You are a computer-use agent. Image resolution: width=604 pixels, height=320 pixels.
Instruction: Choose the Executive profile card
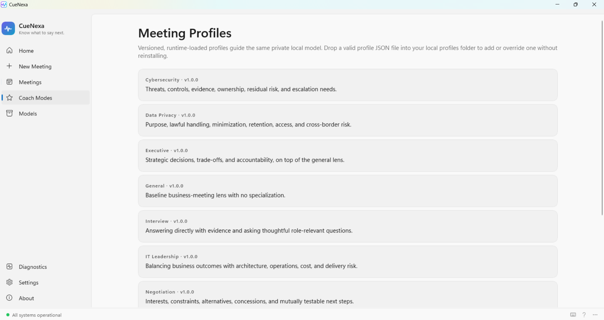pos(348,156)
